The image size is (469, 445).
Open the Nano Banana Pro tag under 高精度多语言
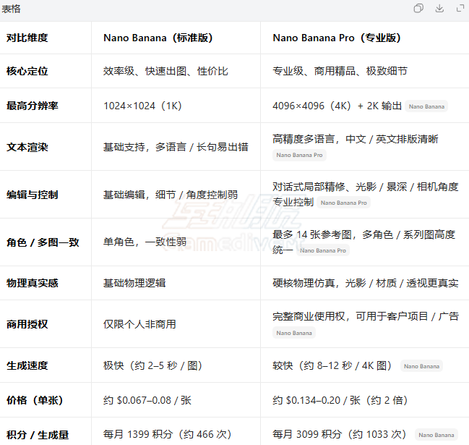pos(299,155)
